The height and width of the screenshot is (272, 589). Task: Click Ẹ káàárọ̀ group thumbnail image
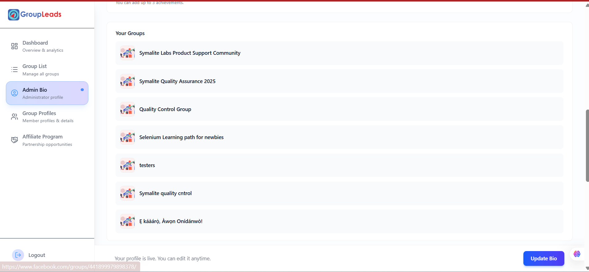click(128, 221)
